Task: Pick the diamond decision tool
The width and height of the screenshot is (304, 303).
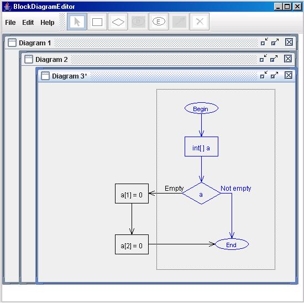Action: (118, 22)
